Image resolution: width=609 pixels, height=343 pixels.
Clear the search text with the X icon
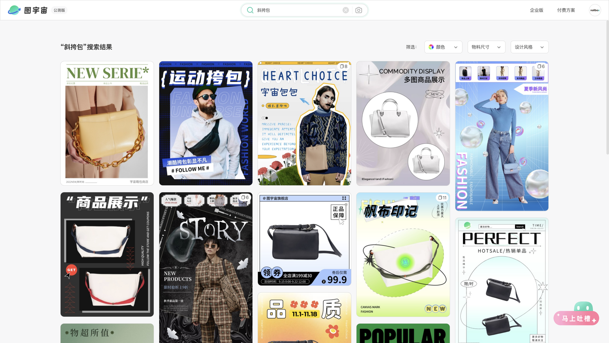(346, 10)
